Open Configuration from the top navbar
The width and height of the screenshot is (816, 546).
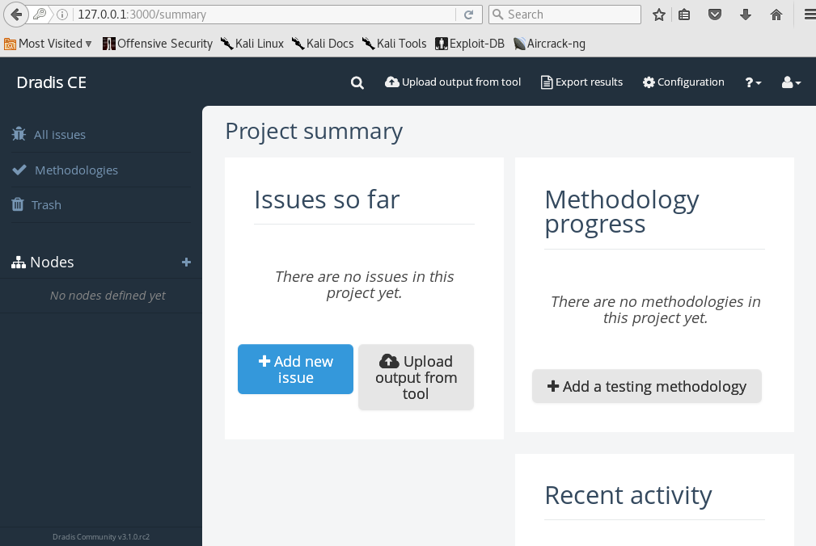(683, 82)
